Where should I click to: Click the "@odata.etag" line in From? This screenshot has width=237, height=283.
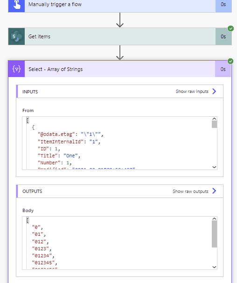(70, 134)
